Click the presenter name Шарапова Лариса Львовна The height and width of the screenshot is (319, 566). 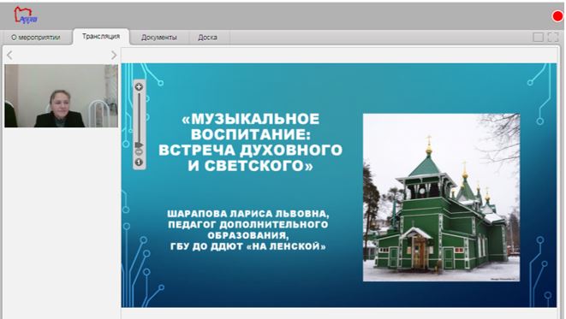click(x=248, y=214)
